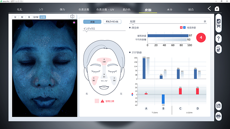Click the ポルフィリン比 button
230x129 pixels.
(x=112, y=22)
